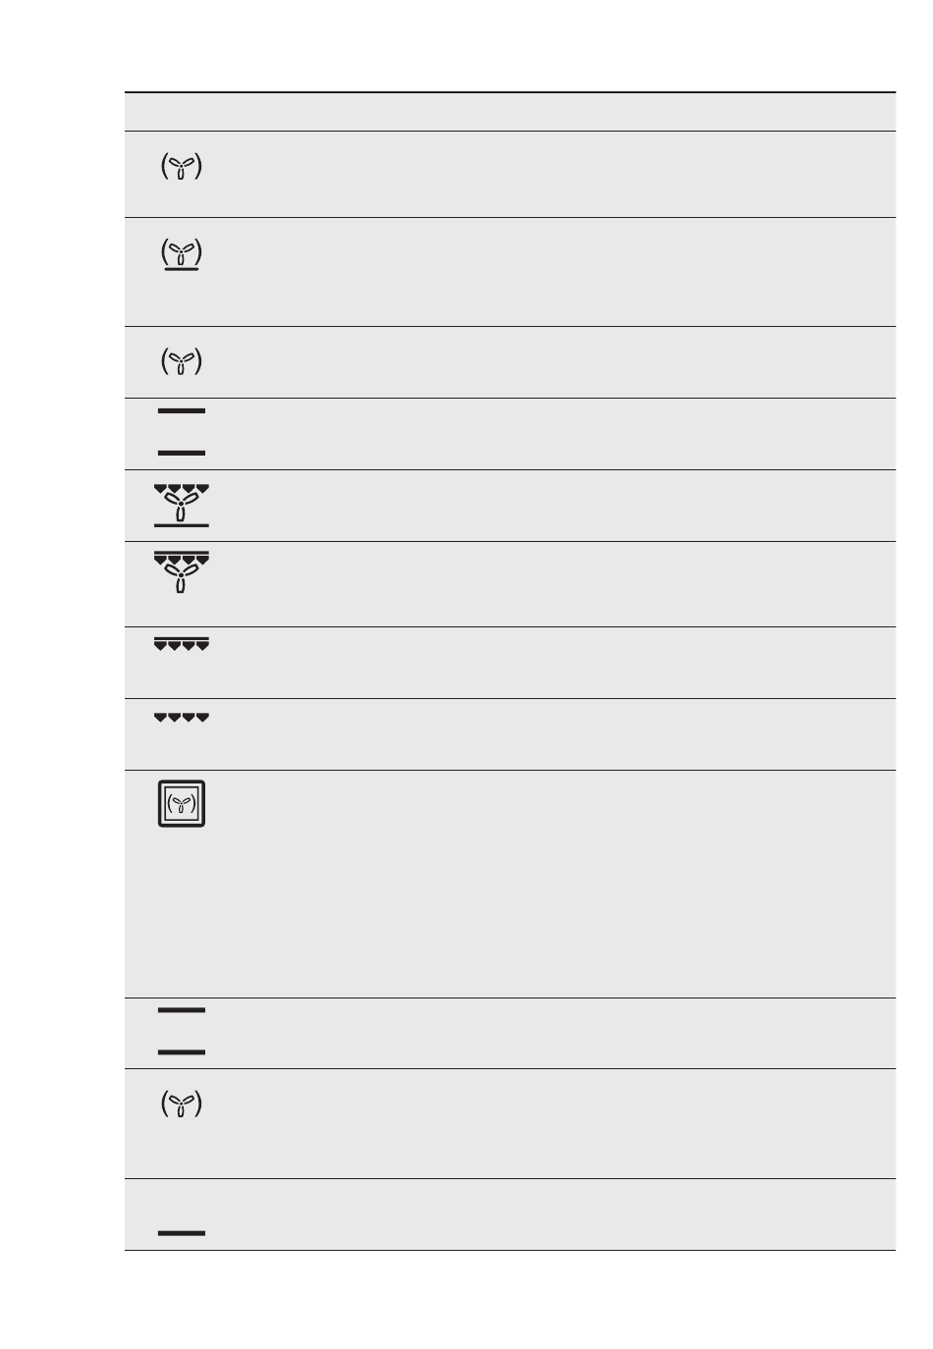This screenshot has width=933, height=1349.
Task: Select the four triangles icon without any line
Action: pos(182,718)
